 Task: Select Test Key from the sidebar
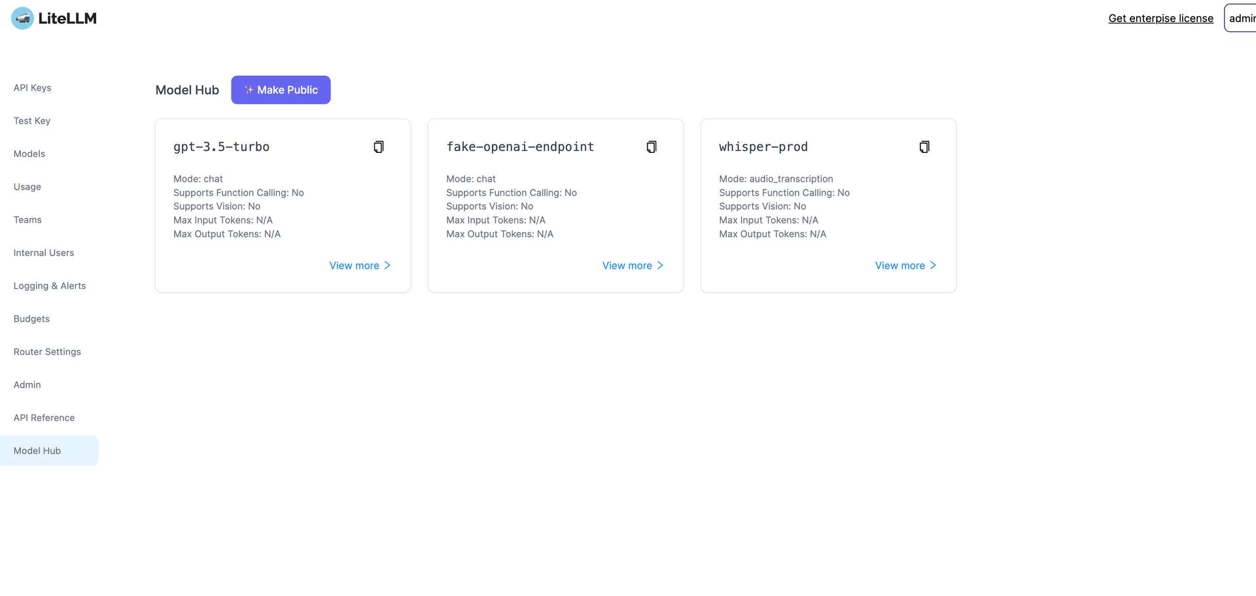point(31,121)
